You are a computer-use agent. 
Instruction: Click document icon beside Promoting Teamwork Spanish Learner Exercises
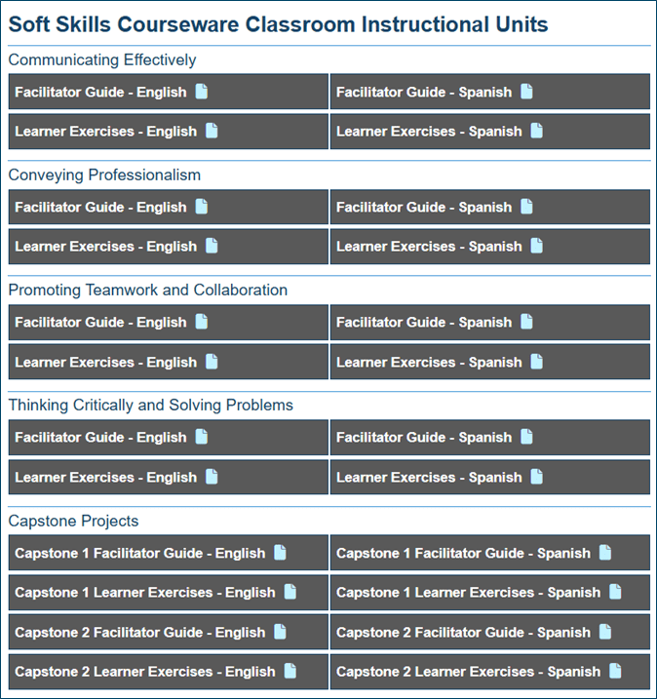pyautogui.click(x=536, y=362)
